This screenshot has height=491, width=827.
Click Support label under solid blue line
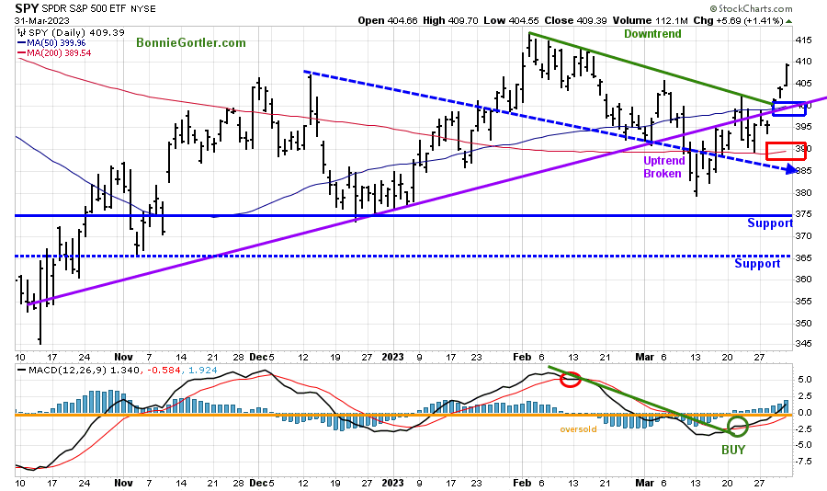click(x=770, y=223)
